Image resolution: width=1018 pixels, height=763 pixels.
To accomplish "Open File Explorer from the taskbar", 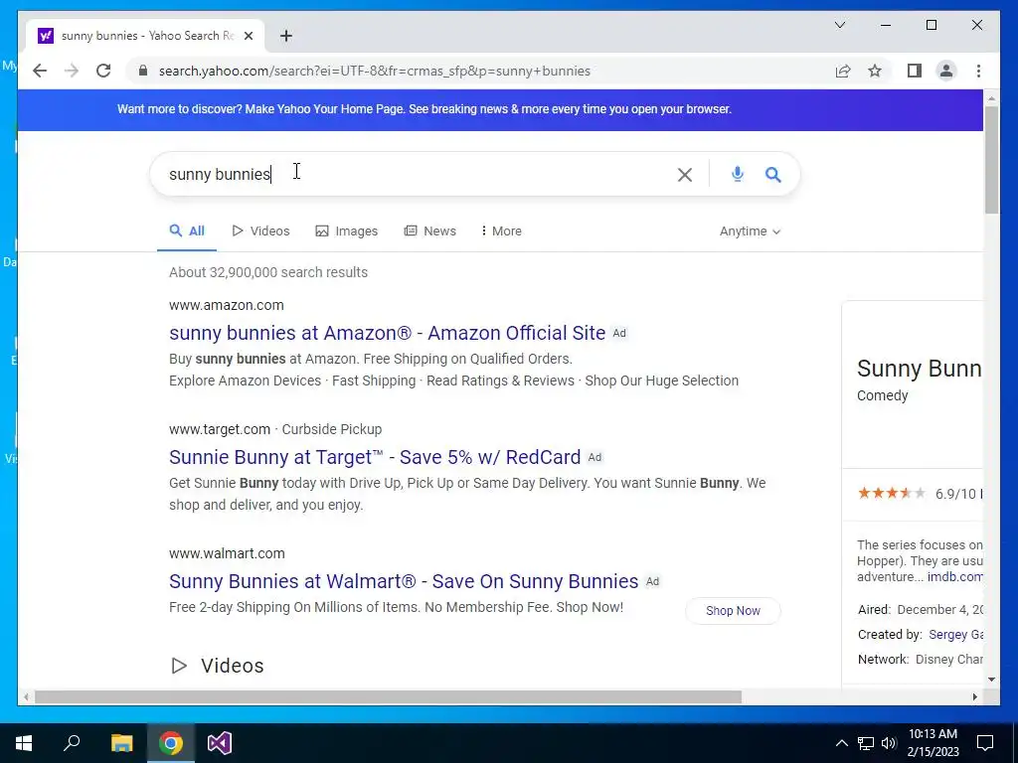I will click(x=121, y=743).
